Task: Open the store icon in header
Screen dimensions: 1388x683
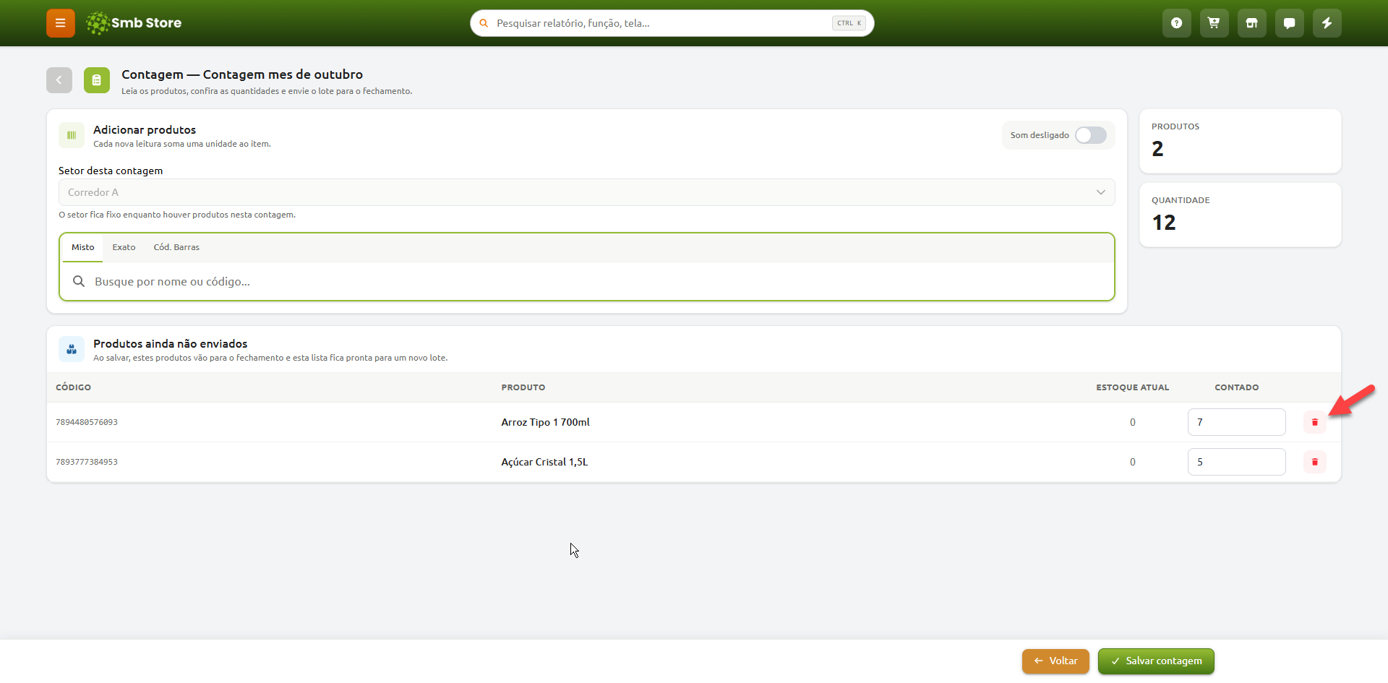Action: 1252,23
